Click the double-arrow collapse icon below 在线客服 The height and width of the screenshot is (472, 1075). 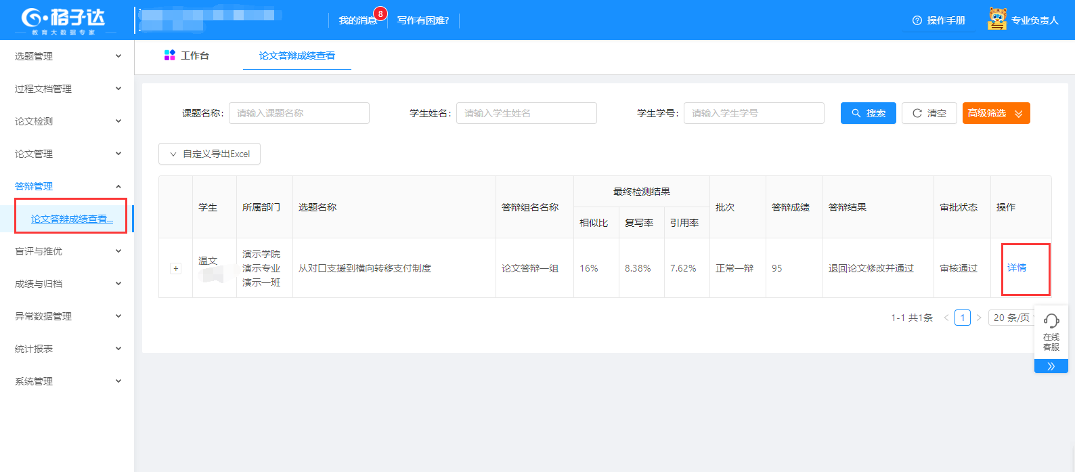coord(1051,366)
